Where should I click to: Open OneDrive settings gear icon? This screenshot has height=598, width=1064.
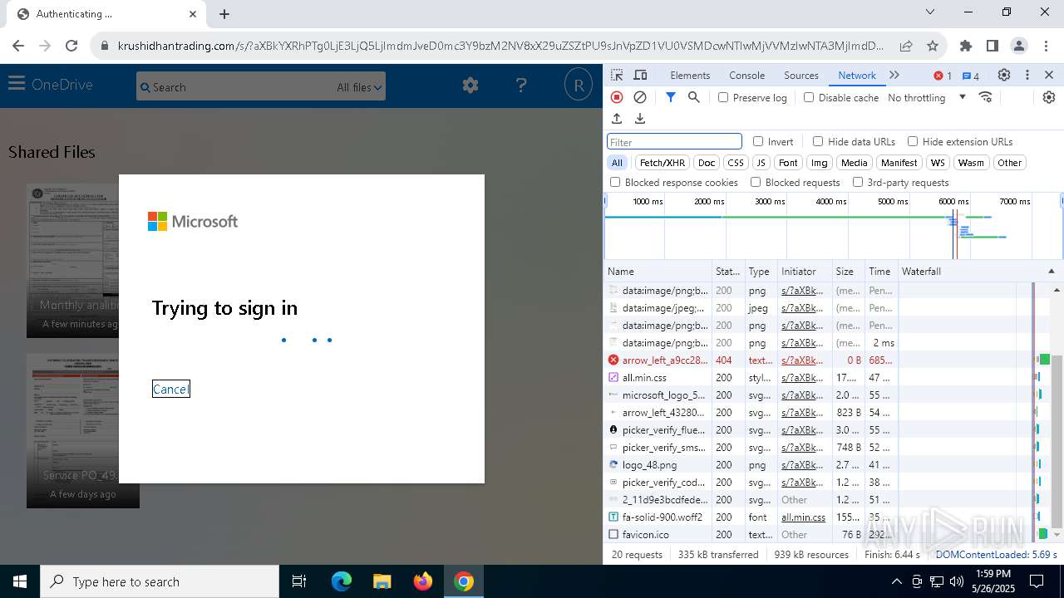coord(470,85)
